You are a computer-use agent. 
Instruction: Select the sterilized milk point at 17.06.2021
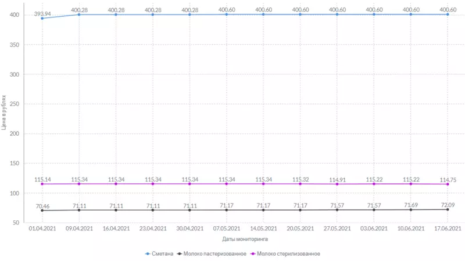448,184
